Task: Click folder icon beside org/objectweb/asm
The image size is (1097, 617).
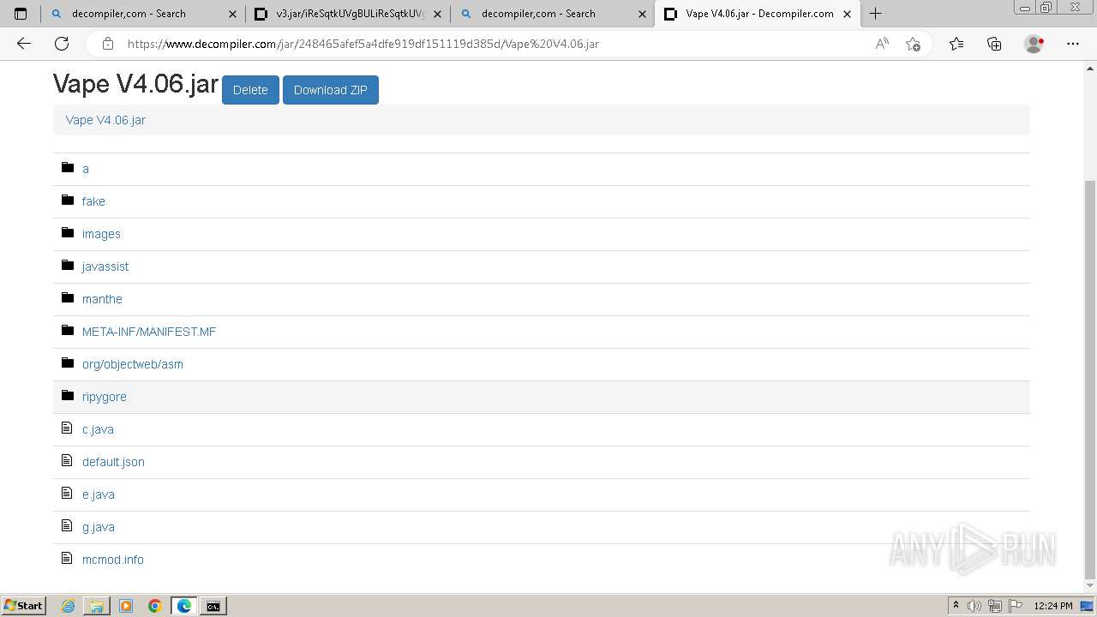Action: [x=68, y=362]
